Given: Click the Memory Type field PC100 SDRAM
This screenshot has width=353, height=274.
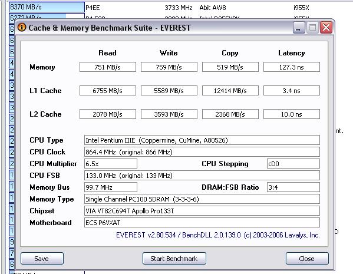Looking at the screenshot, I should (202, 199).
